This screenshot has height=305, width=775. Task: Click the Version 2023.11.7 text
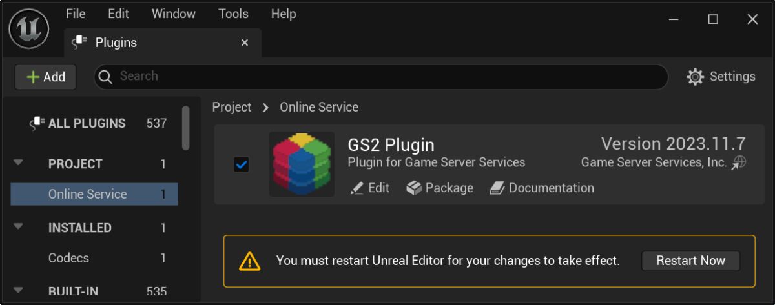tap(674, 143)
